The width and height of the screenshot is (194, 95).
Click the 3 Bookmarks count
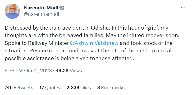(x=111, y=88)
